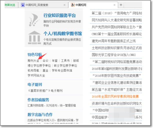The width and height of the screenshot is (153, 128).
Task: Open news 2016年数字图书馆业务技能竞赛
Action: [117, 76]
